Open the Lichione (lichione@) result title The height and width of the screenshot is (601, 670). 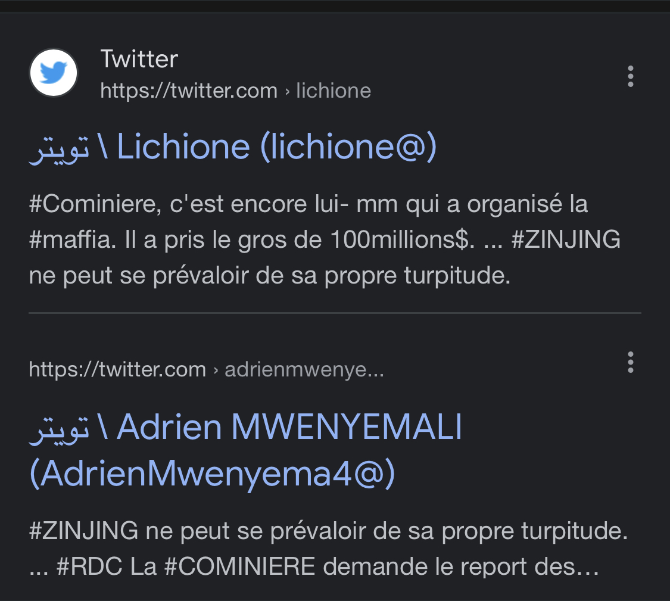[233, 147]
